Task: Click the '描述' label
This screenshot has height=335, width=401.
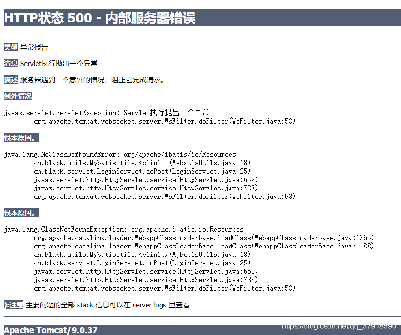Action: click(11, 80)
